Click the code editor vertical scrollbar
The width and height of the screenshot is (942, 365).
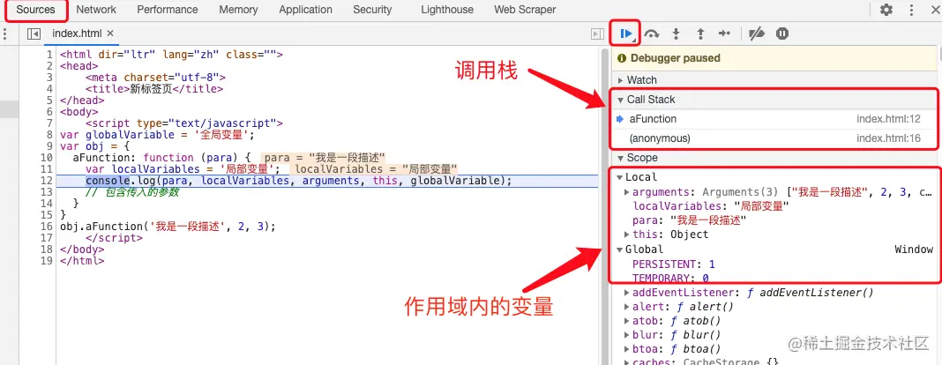605,205
